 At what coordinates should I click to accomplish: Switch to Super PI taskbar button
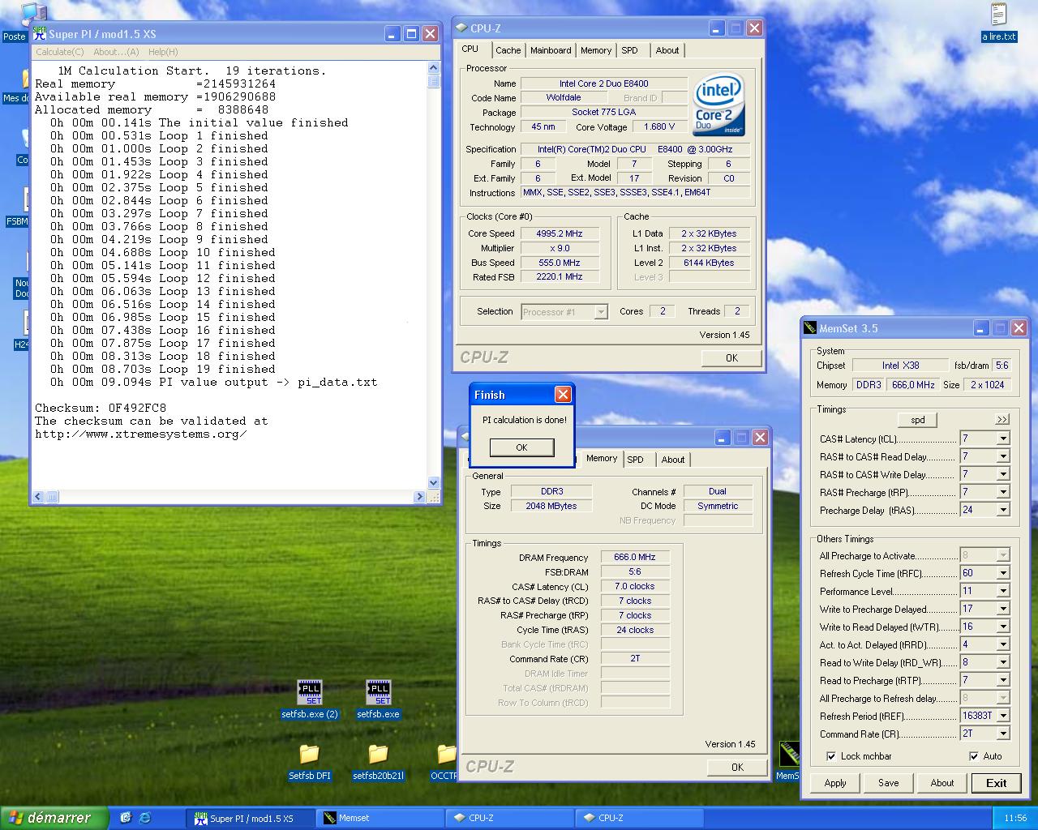[x=251, y=818]
